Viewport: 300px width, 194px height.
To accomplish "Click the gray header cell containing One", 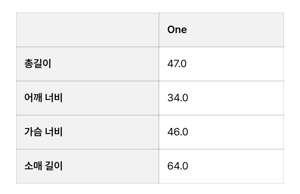I will pyautogui.click(x=221, y=30).
